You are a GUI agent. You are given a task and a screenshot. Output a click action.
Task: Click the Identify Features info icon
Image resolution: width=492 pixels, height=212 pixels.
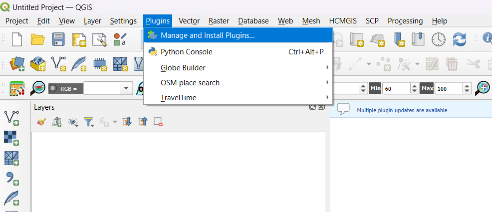[x=487, y=38]
